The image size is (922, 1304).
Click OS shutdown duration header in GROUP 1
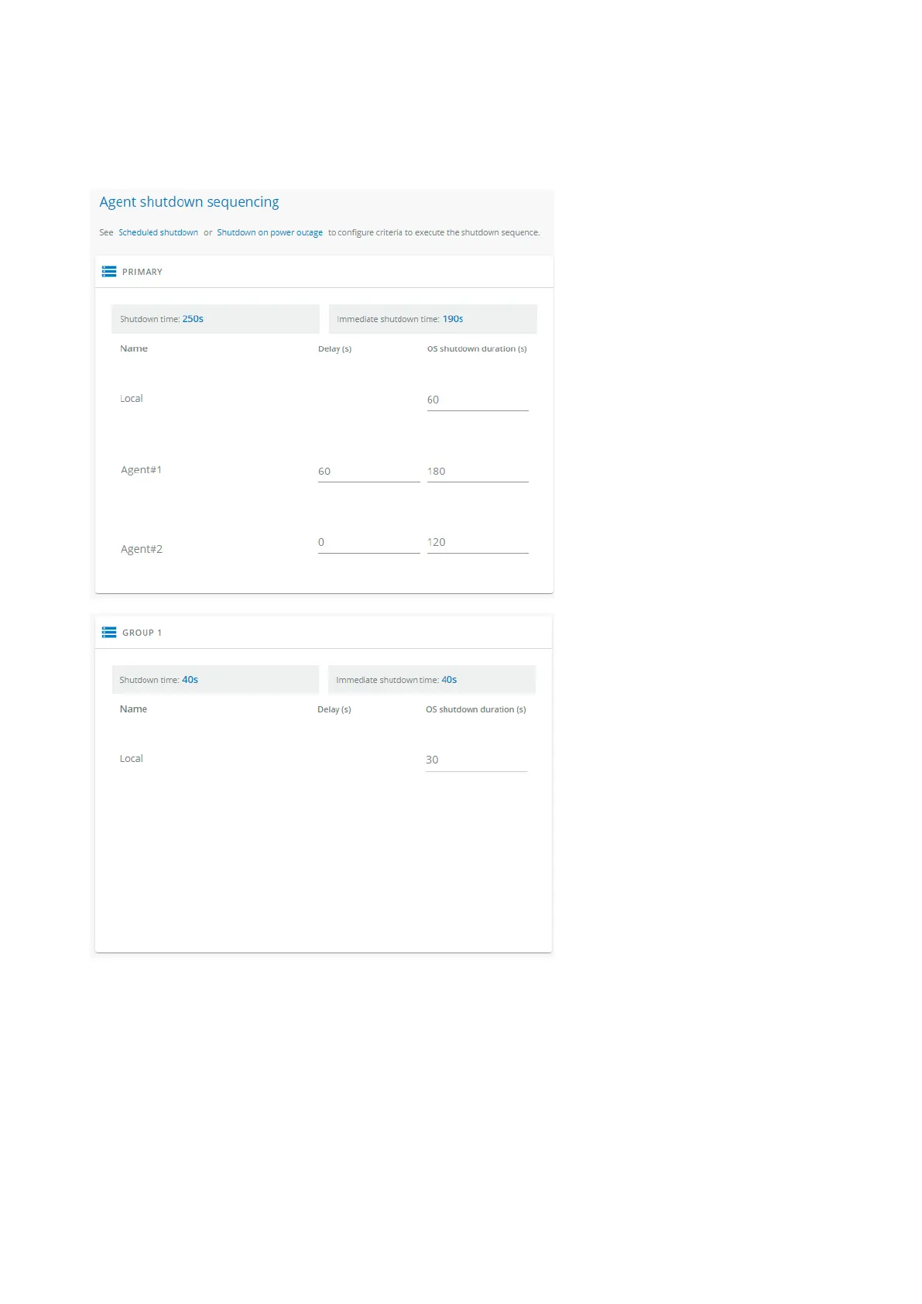coord(475,710)
